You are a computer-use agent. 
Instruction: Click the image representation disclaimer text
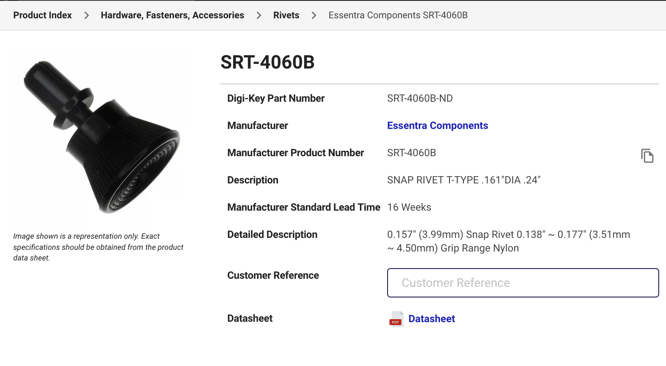(x=98, y=247)
